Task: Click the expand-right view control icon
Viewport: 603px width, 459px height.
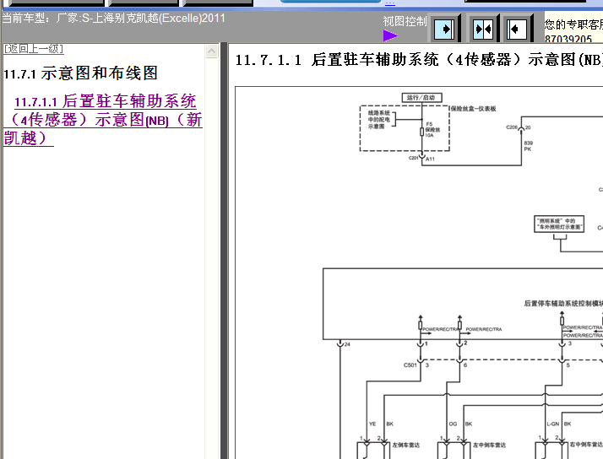Action: 443,30
